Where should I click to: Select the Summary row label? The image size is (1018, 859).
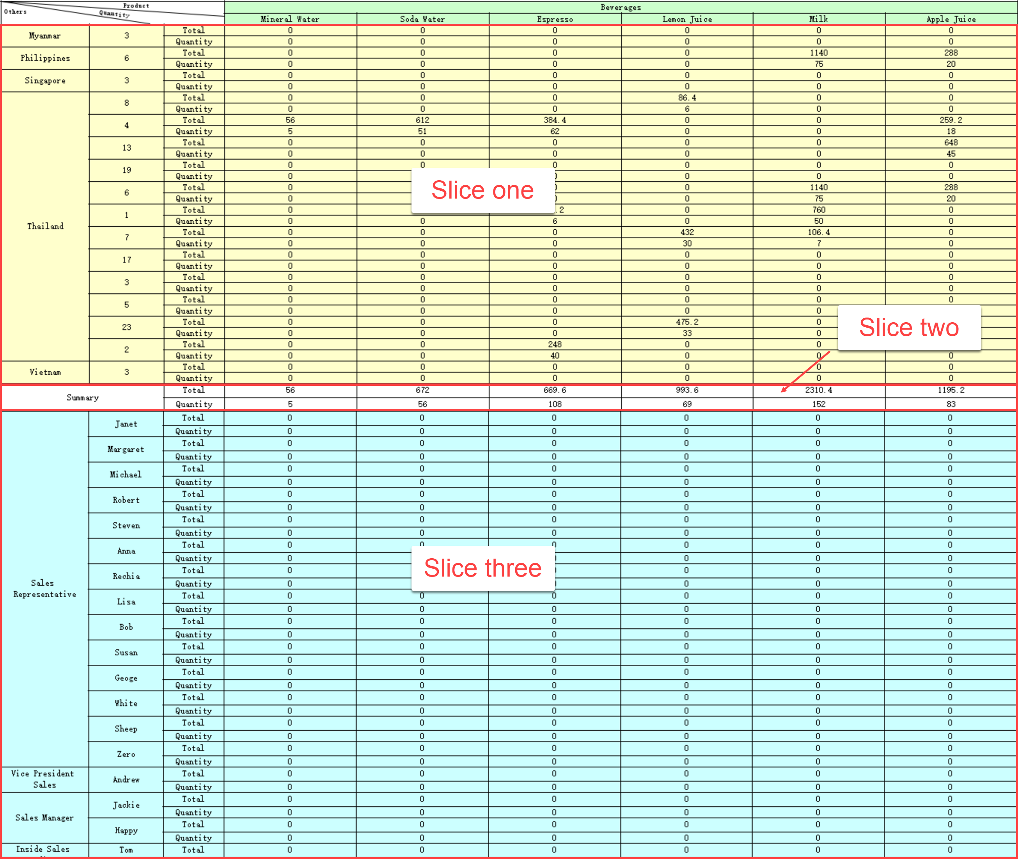83,398
